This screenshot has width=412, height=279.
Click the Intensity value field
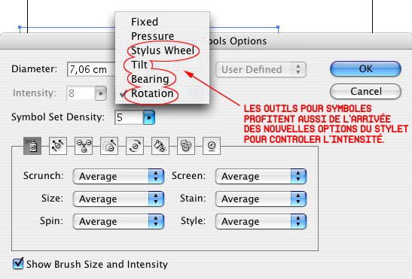click(81, 93)
